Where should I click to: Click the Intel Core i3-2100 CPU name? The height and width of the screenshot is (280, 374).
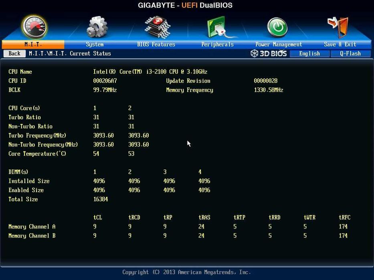[150, 72]
